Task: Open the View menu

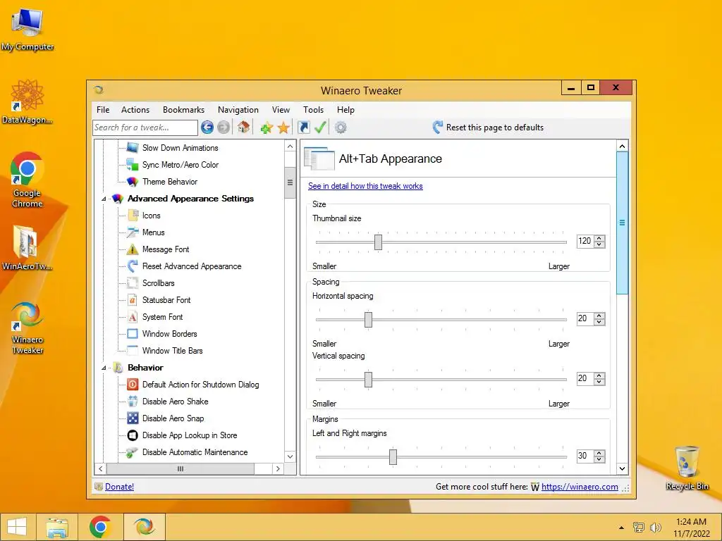Action: pyautogui.click(x=281, y=110)
